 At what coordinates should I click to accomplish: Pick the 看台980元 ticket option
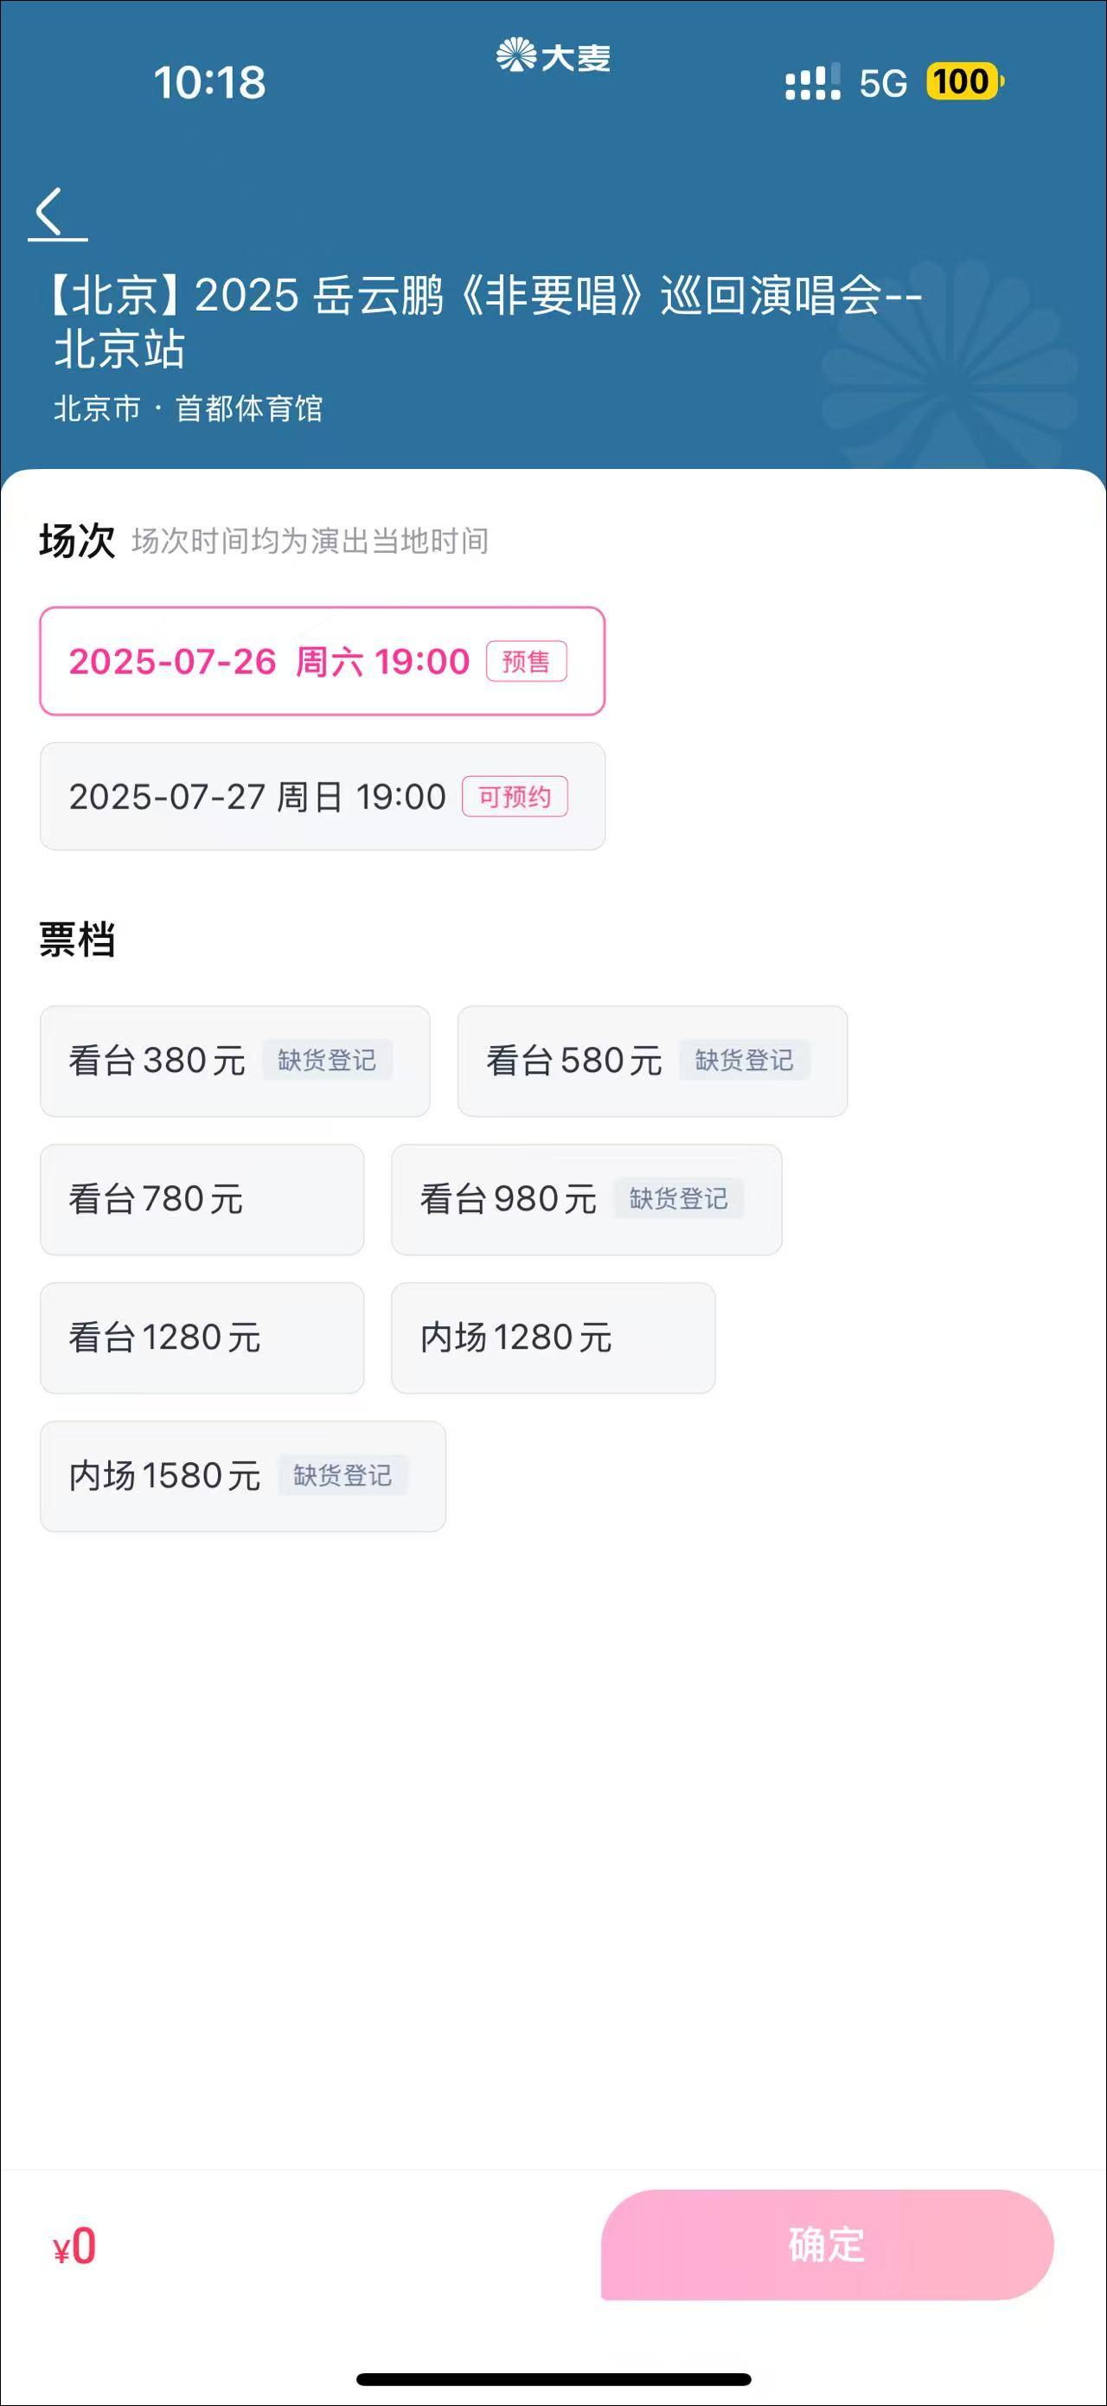click(x=509, y=1199)
